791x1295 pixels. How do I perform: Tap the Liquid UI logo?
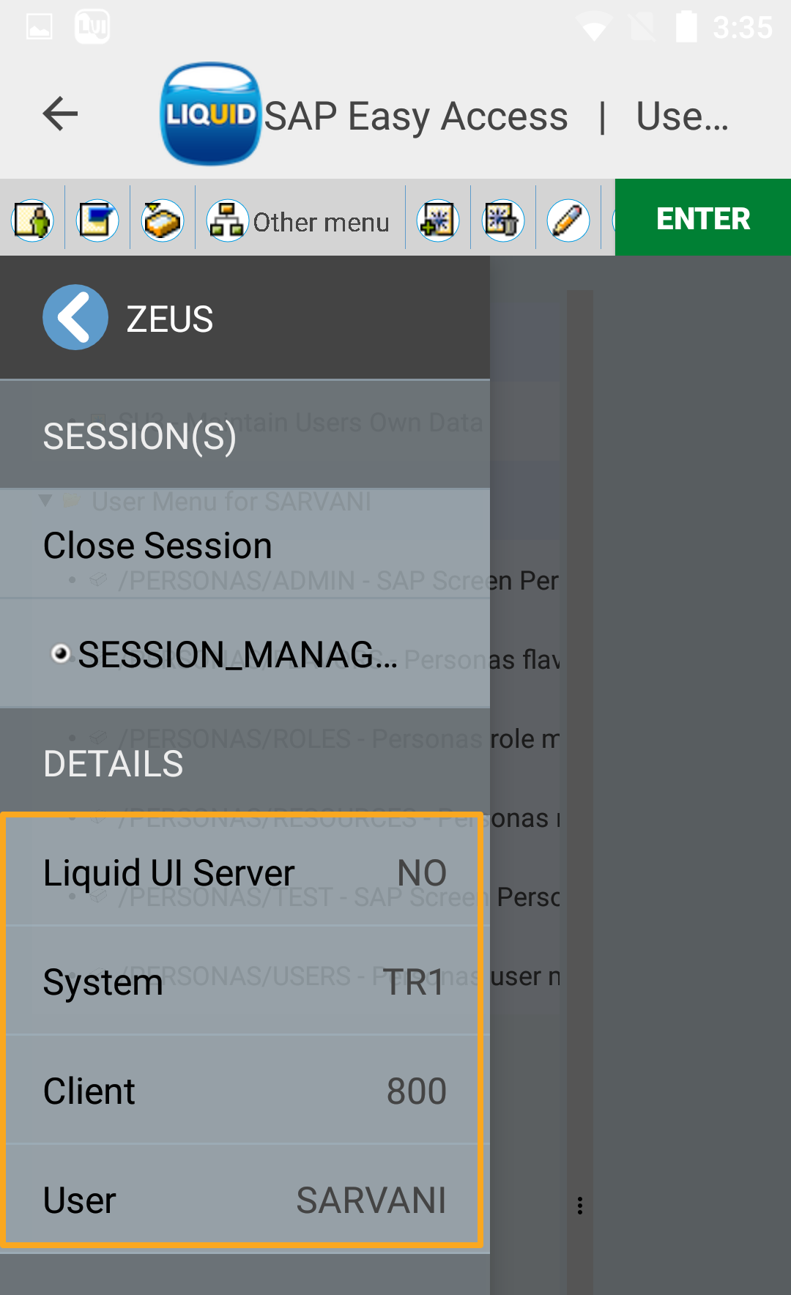[211, 114]
